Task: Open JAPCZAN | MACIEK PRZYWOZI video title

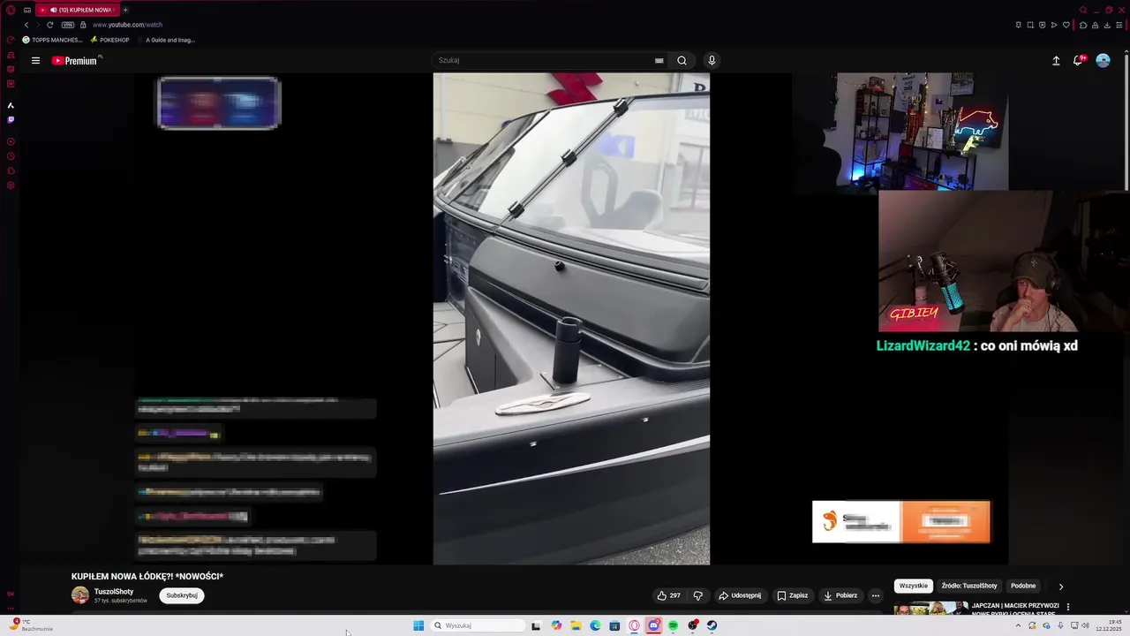Action: (x=1015, y=609)
